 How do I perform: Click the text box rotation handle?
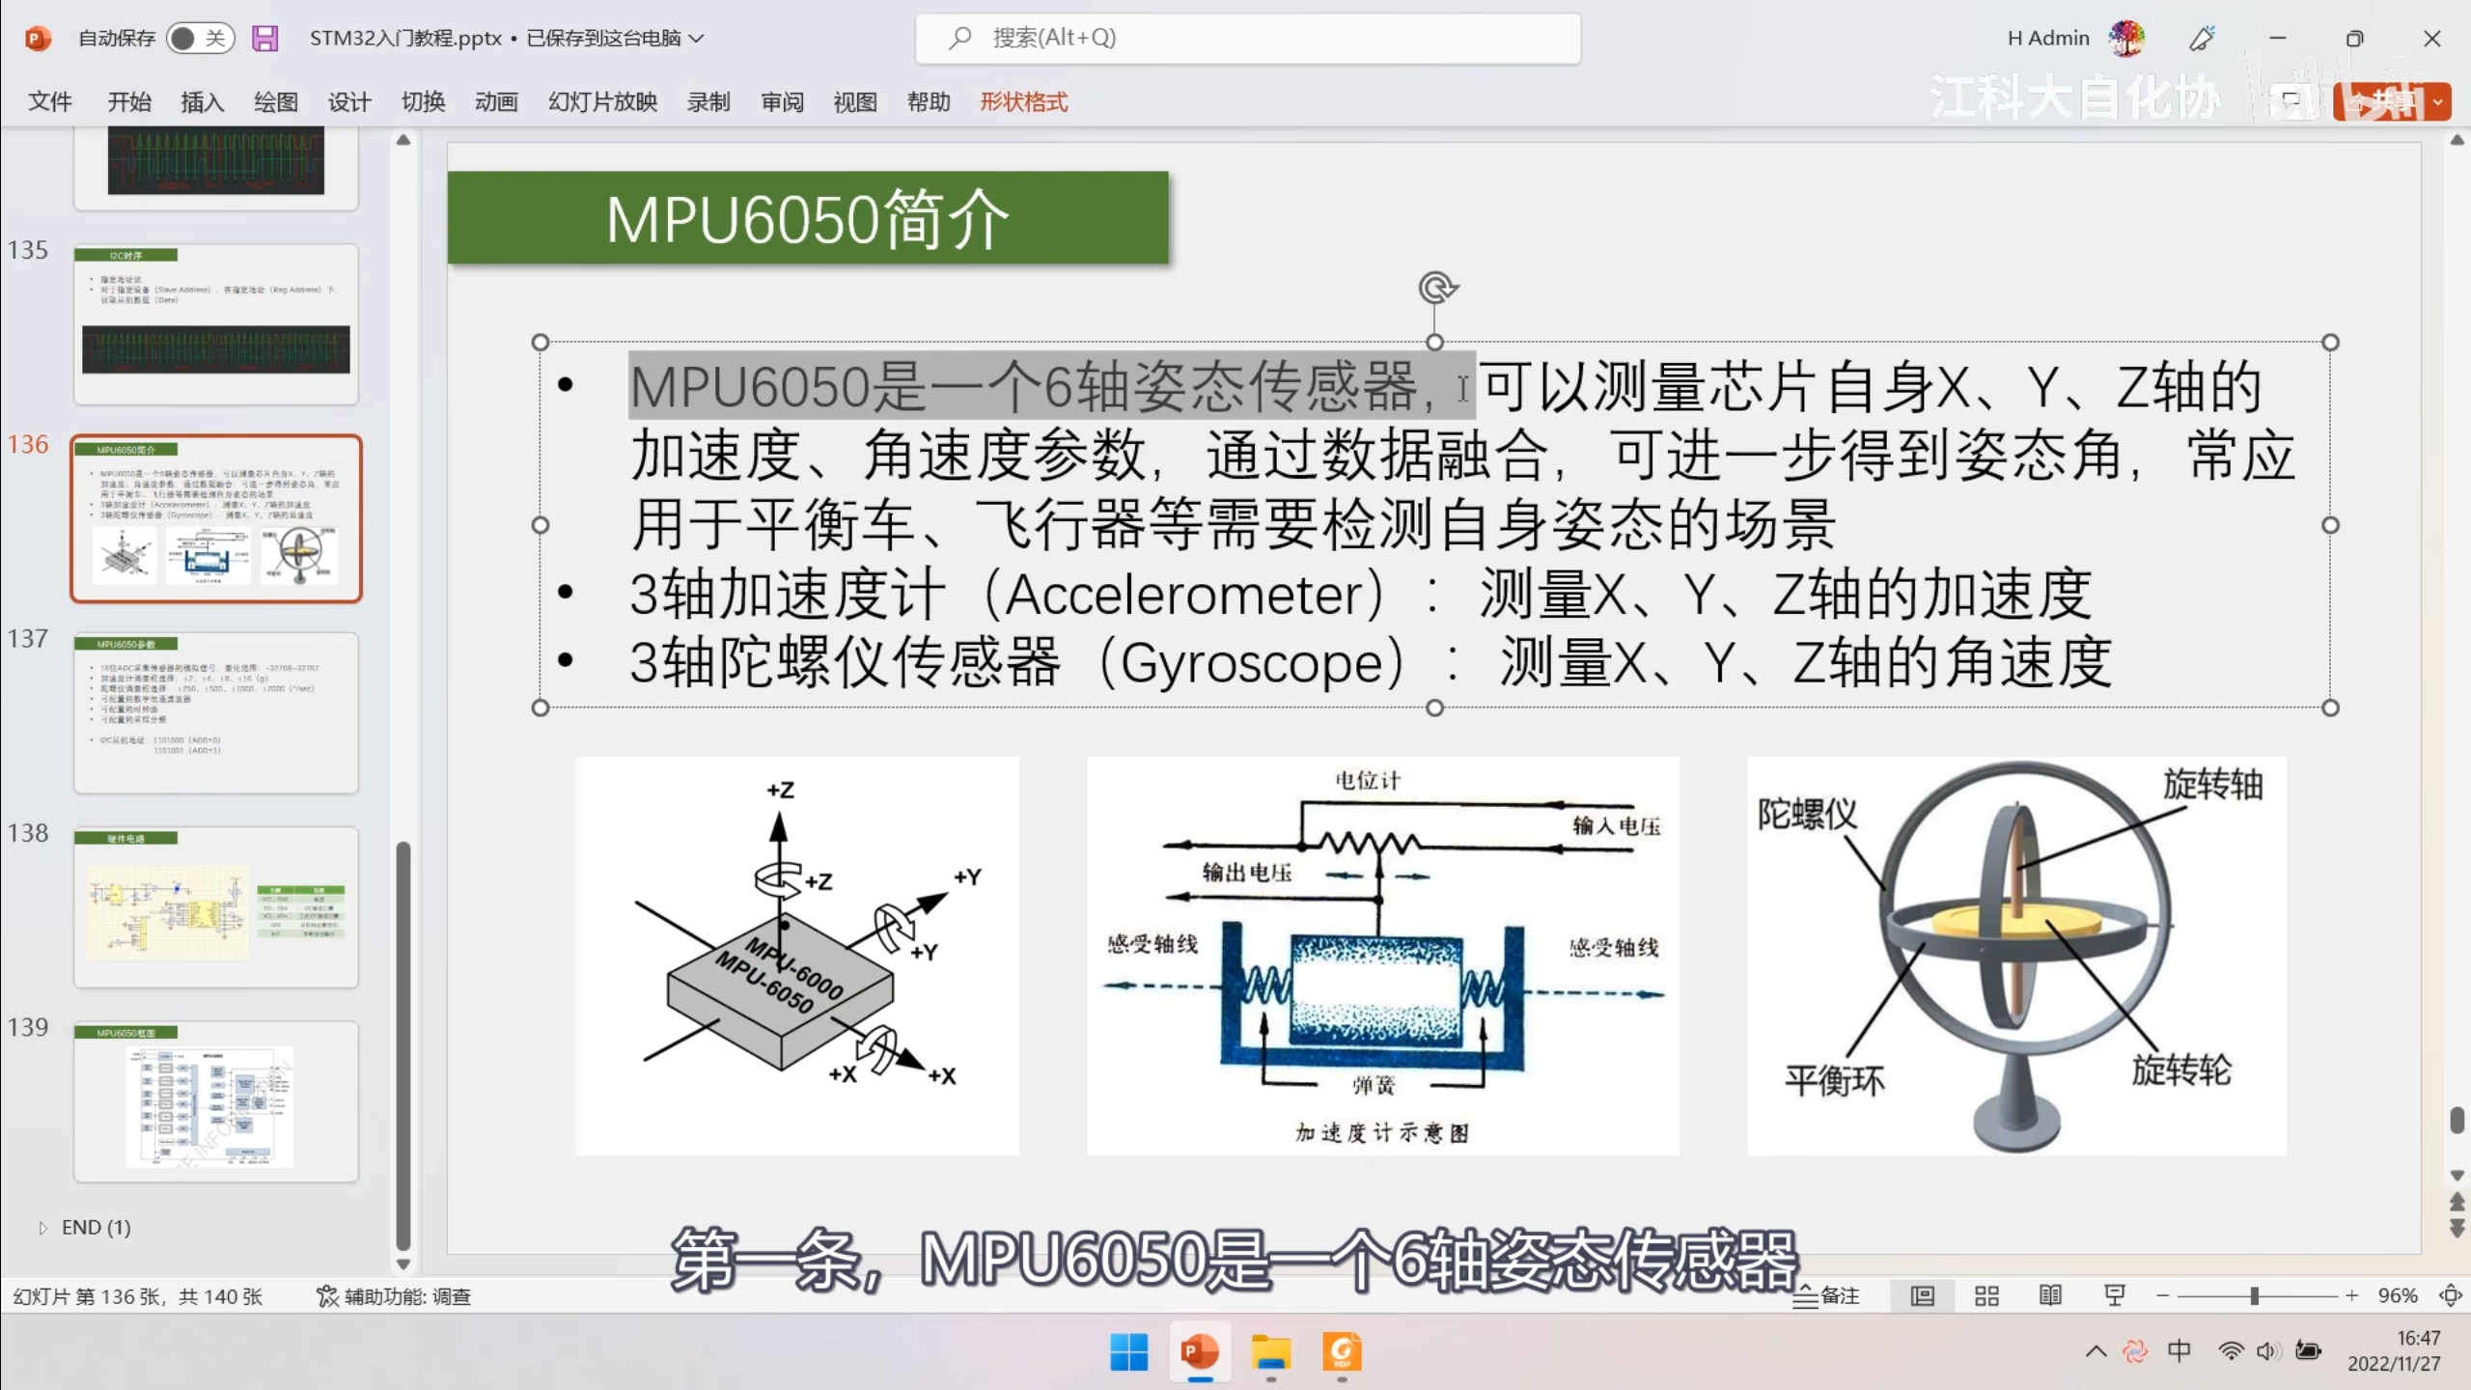click(x=1436, y=288)
